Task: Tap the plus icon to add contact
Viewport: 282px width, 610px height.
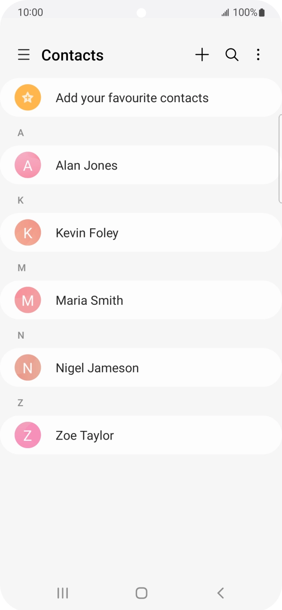Action: pos(202,55)
